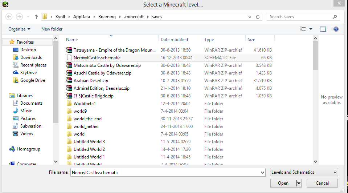Click the Azuchi Castle ZIP icon
348x193 pixels.
pyautogui.click(x=69, y=73)
